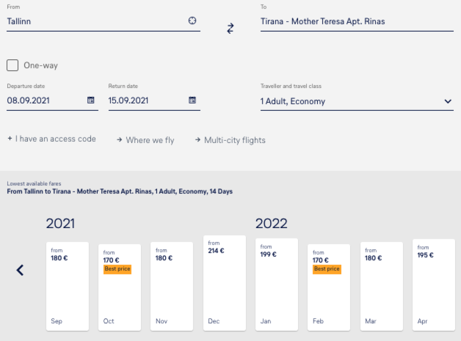
Task: Click the plus icon next to access code
Action: (9, 139)
